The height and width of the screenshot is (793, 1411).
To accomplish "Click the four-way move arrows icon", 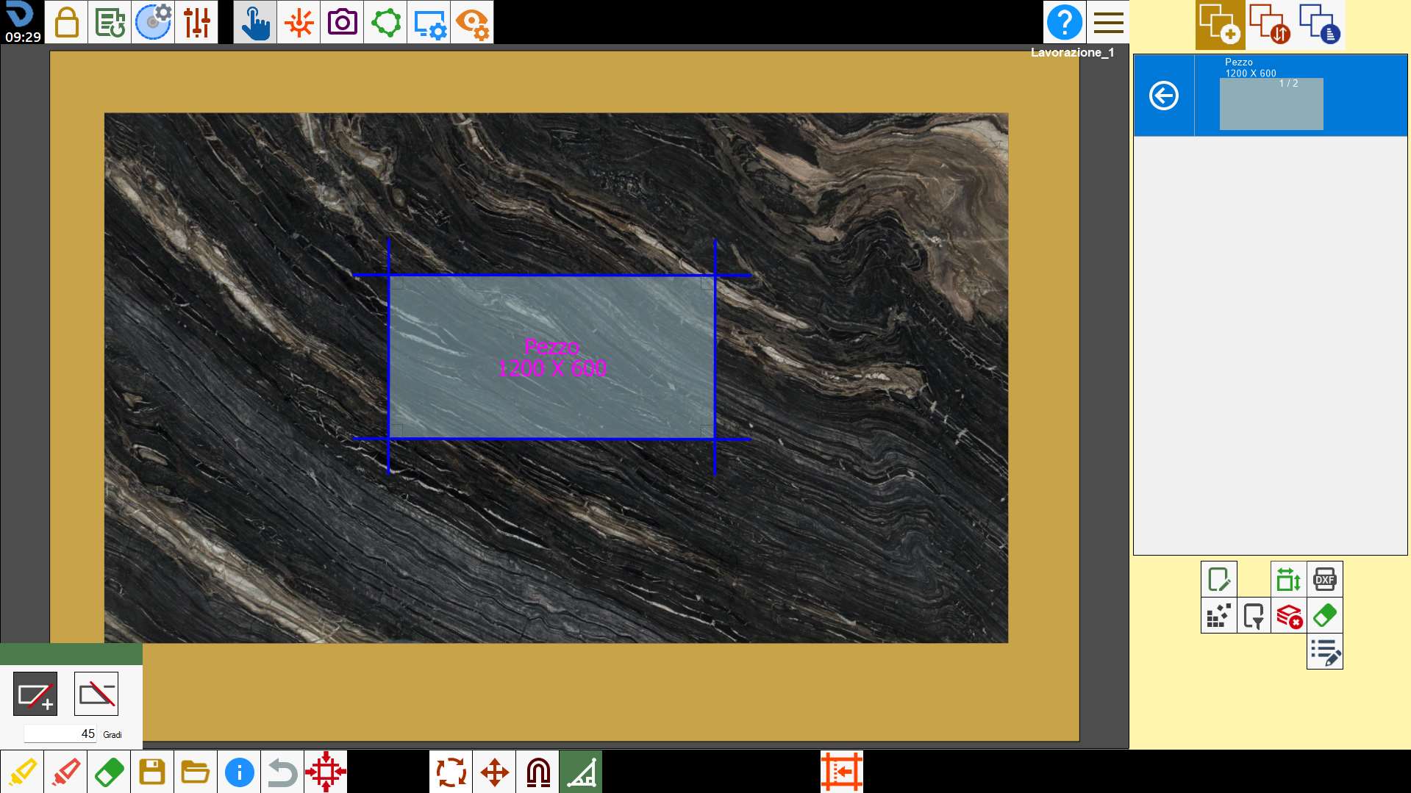I will [494, 772].
